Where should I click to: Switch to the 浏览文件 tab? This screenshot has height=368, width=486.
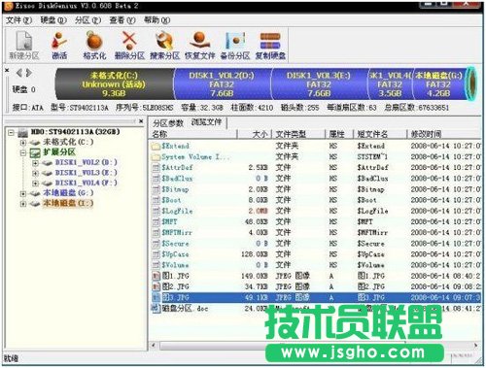pos(206,122)
